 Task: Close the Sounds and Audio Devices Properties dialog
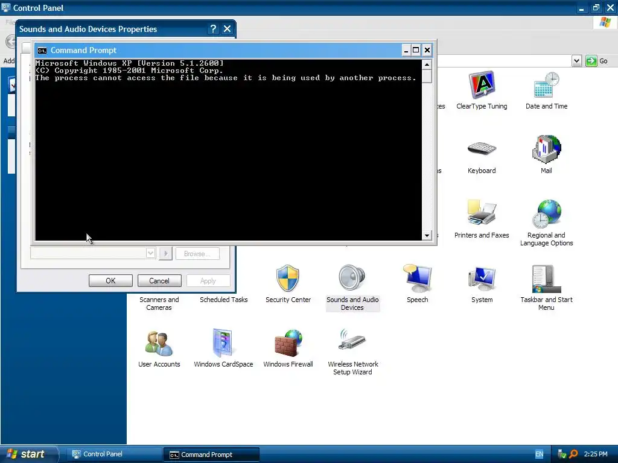(x=227, y=29)
